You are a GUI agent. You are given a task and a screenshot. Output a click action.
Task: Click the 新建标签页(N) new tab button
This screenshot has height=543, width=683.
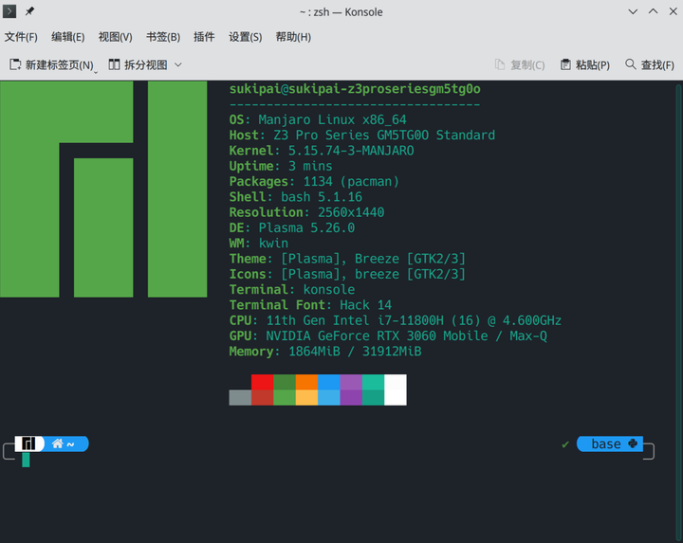click(52, 64)
